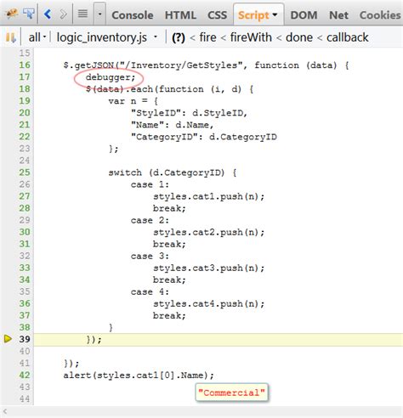The width and height of the screenshot is (403, 418).
Task: Click 'case 1:' text
Action: (x=150, y=184)
